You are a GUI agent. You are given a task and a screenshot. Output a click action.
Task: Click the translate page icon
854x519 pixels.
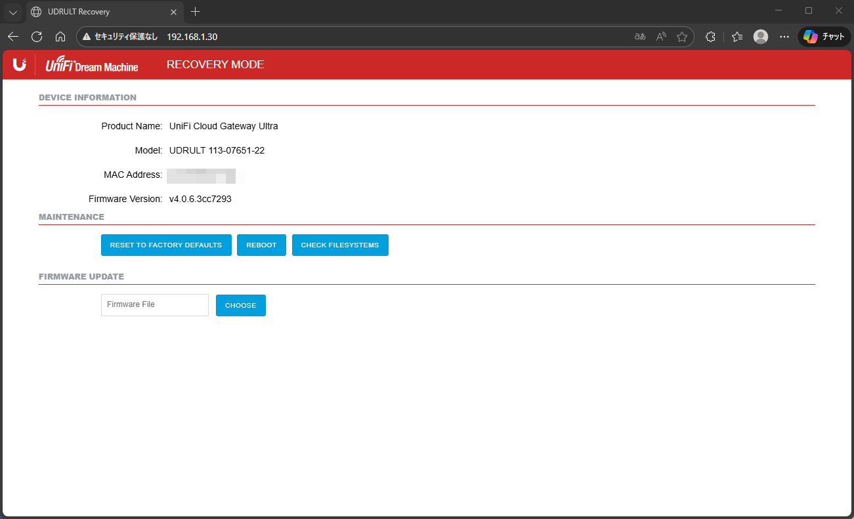(x=640, y=37)
